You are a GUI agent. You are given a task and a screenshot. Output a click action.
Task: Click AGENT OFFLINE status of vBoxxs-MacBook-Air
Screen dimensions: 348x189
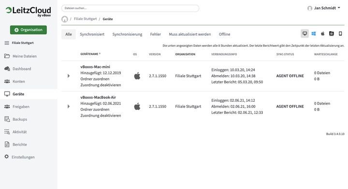[x=290, y=107]
